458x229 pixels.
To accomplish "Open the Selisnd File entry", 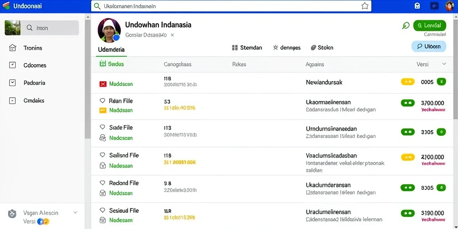I will click(x=124, y=155).
